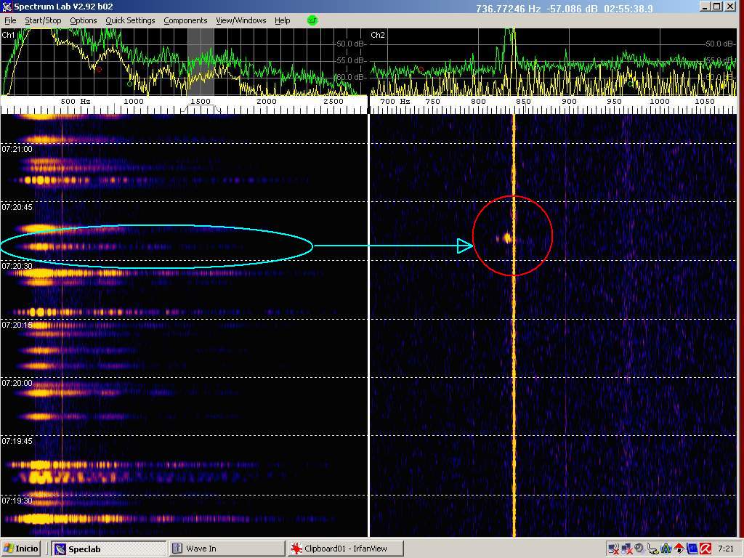744x558 pixels.
Task: Click the 07:20:30 time marker on waterfall
Action: pyautogui.click(x=17, y=266)
